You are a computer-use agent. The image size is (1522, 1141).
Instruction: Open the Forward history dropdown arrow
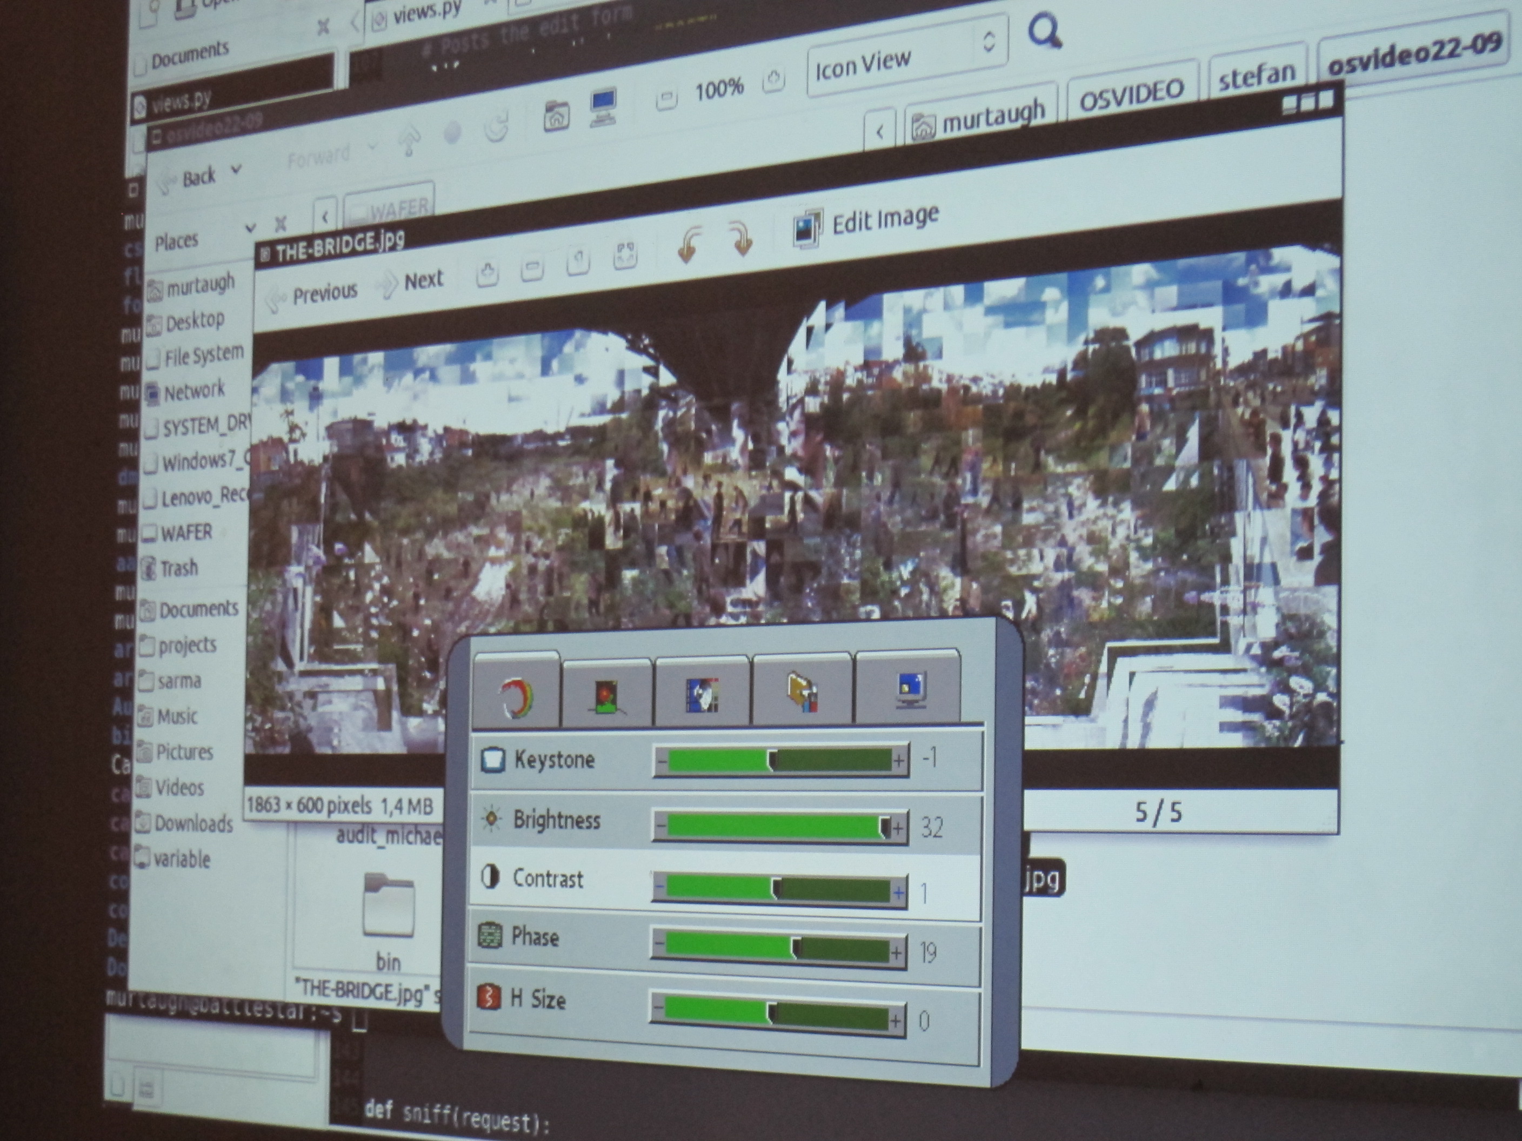click(x=371, y=146)
